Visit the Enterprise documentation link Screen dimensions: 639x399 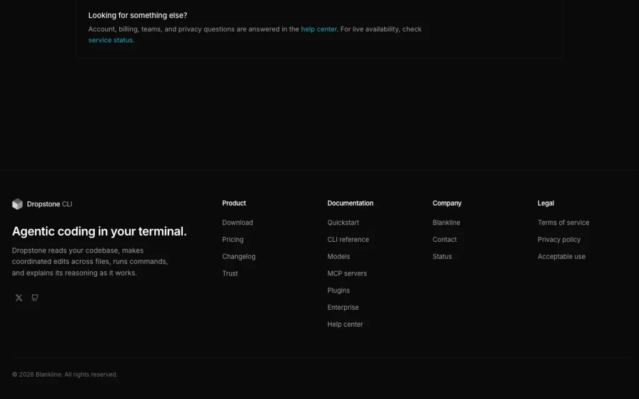343,307
